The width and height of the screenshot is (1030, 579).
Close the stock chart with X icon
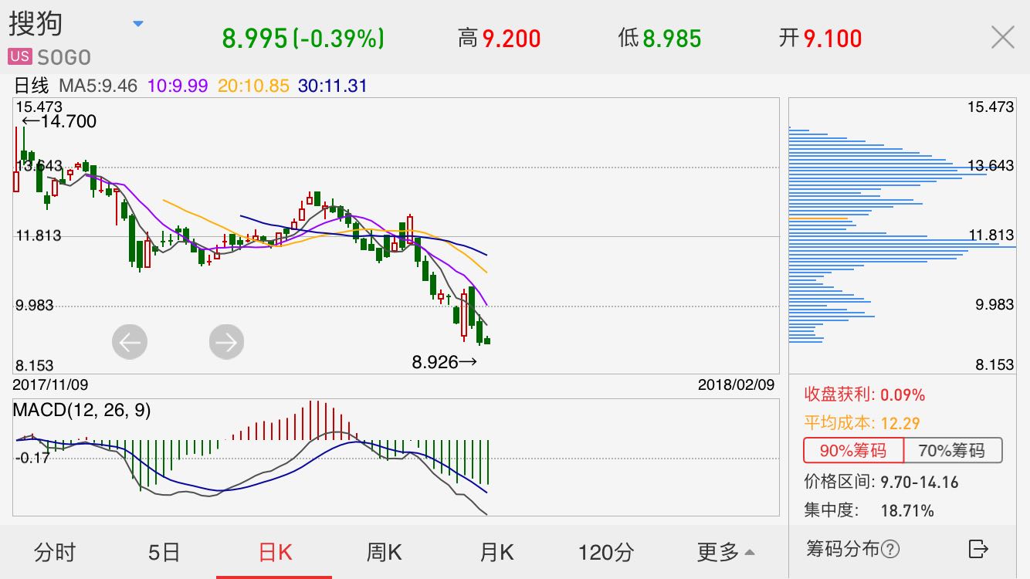tap(1002, 37)
